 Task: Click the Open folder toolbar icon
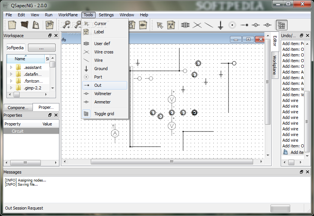[x=25, y=25]
